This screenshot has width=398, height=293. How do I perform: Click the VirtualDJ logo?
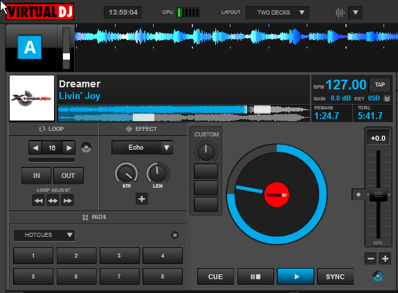pos(39,11)
